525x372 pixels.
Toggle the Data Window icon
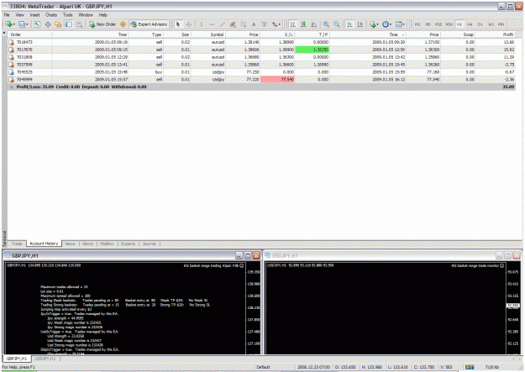click(48, 24)
